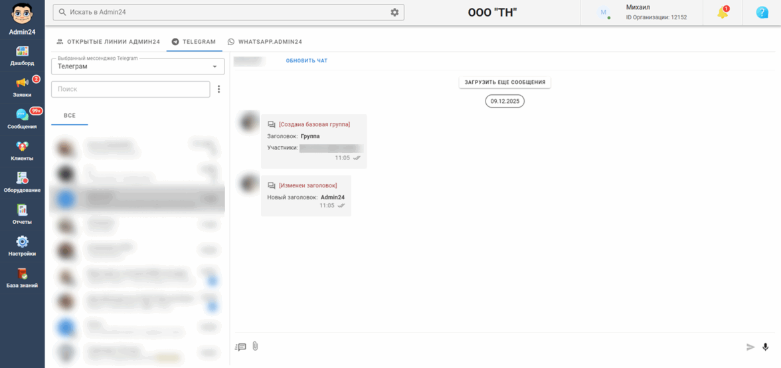The image size is (781, 368).
Task: Focus the chat Поиск field
Action: coord(130,89)
